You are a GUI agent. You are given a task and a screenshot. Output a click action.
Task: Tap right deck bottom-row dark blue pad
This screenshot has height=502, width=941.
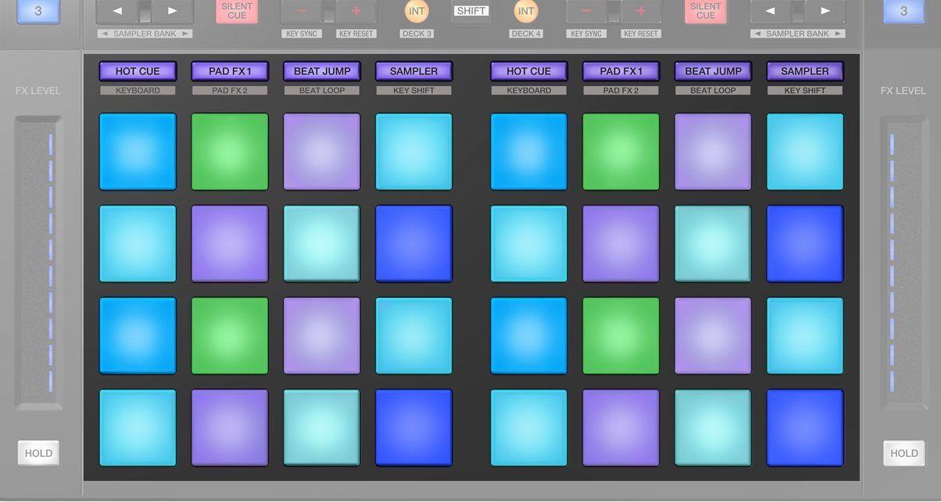click(x=805, y=428)
